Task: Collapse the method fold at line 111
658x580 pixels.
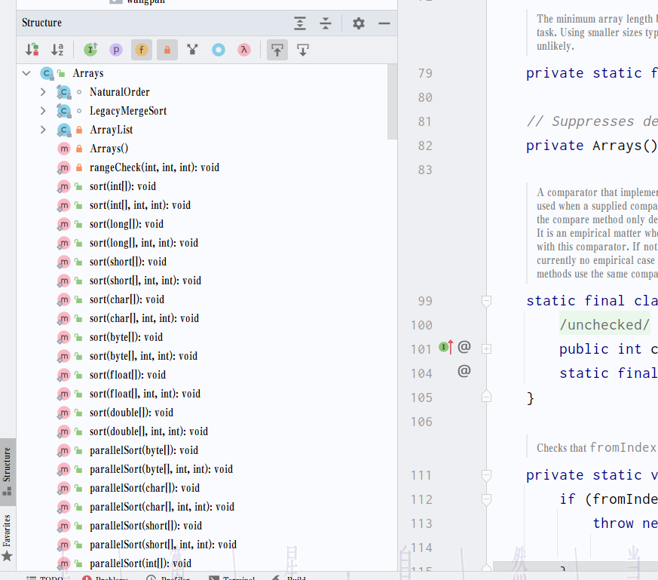Action: 486,475
